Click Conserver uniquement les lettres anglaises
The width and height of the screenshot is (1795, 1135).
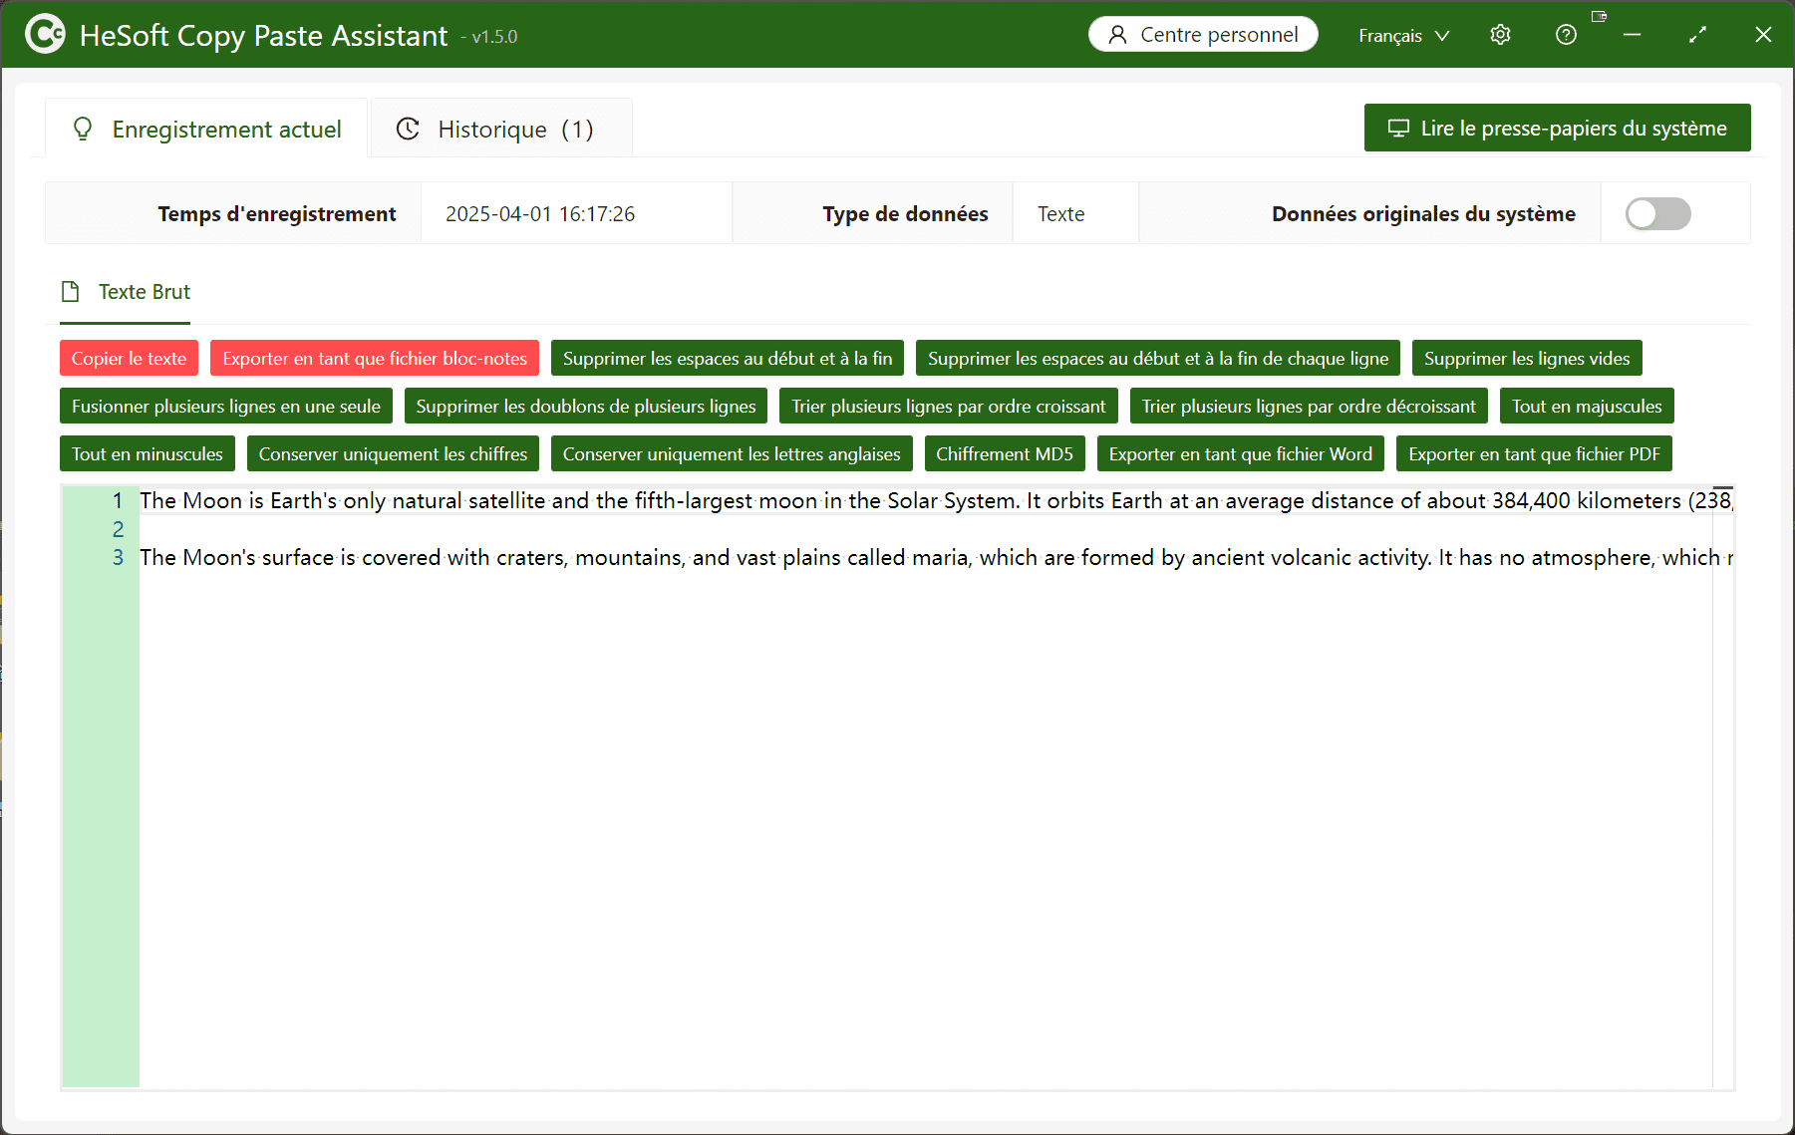tap(732, 453)
